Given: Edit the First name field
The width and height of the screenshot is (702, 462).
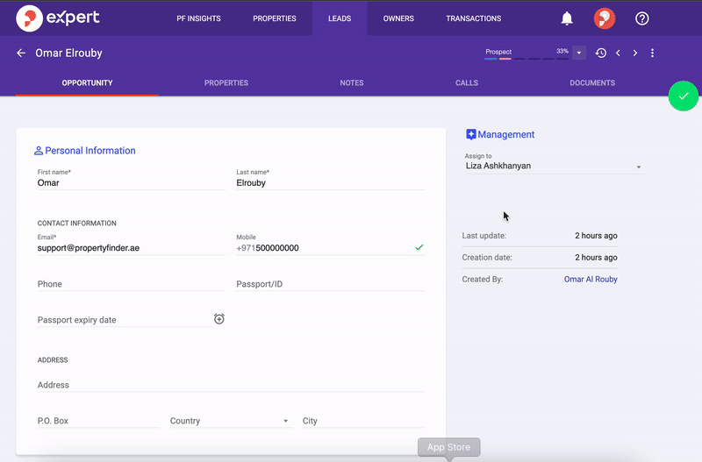Looking at the screenshot, I should tap(131, 182).
